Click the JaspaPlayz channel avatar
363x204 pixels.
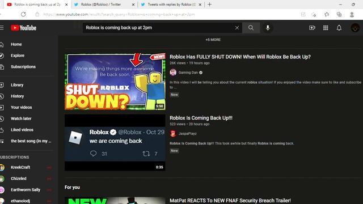tap(173, 134)
